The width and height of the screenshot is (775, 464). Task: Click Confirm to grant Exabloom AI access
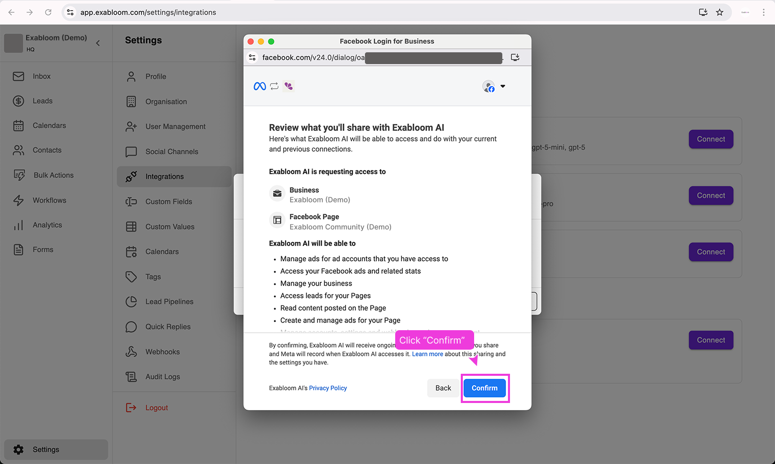click(x=485, y=388)
